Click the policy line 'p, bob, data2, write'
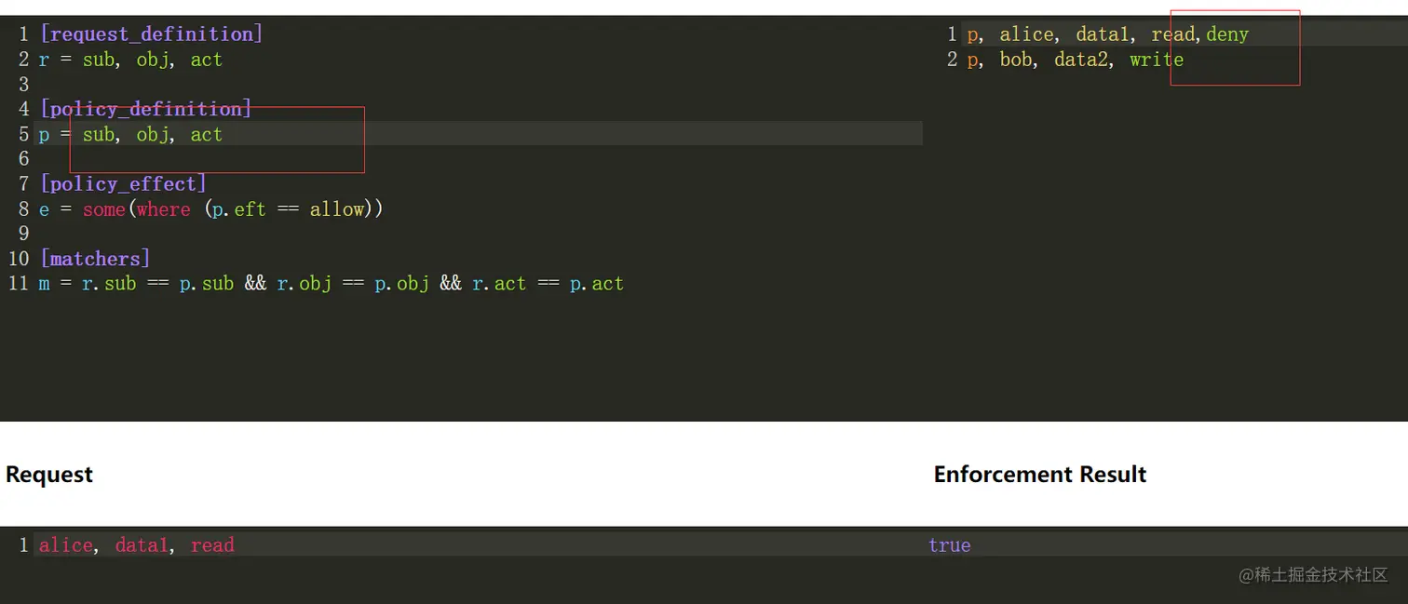1408x604 pixels. click(1075, 60)
